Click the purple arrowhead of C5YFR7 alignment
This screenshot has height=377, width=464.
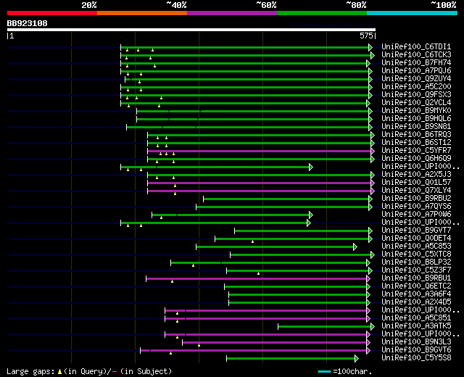pos(373,152)
